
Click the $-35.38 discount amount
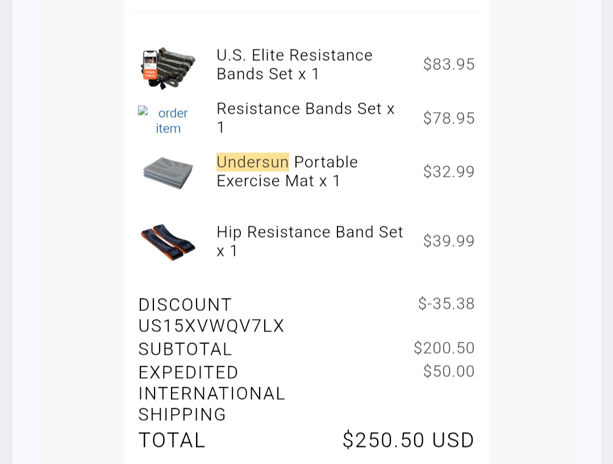click(x=446, y=304)
